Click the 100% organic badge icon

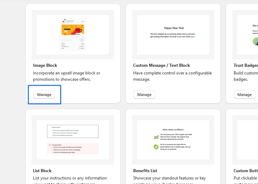pos(156,137)
